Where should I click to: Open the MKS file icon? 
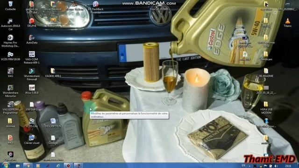[x=10, y=140]
